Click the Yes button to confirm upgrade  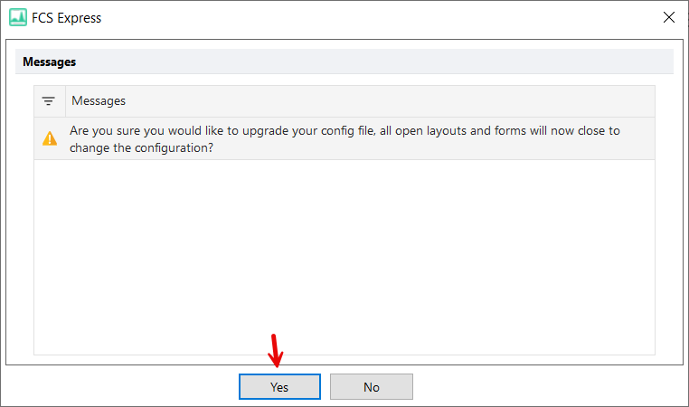click(278, 387)
